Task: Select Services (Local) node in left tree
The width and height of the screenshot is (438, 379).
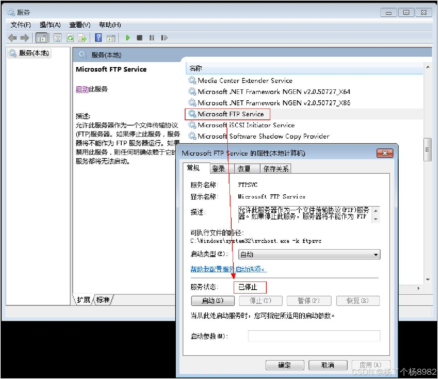Action: point(29,53)
